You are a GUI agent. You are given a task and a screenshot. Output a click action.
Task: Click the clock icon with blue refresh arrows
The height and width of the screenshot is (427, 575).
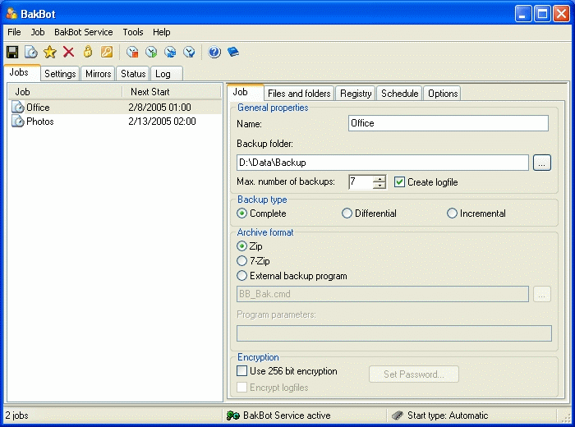[x=170, y=52]
